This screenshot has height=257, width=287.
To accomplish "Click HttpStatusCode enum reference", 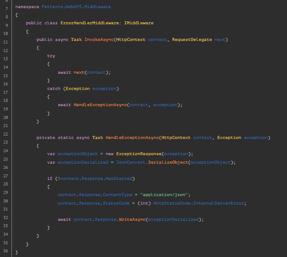I will pyautogui.click(x=172, y=203).
